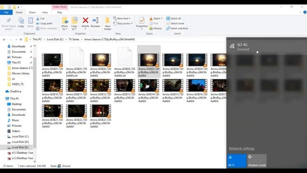Toggle the Airplane mode tile

coord(257,161)
